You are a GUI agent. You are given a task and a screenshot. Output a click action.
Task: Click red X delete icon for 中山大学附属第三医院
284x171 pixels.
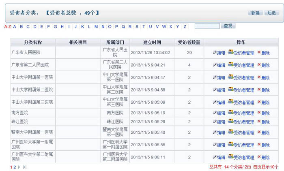pos(259,102)
